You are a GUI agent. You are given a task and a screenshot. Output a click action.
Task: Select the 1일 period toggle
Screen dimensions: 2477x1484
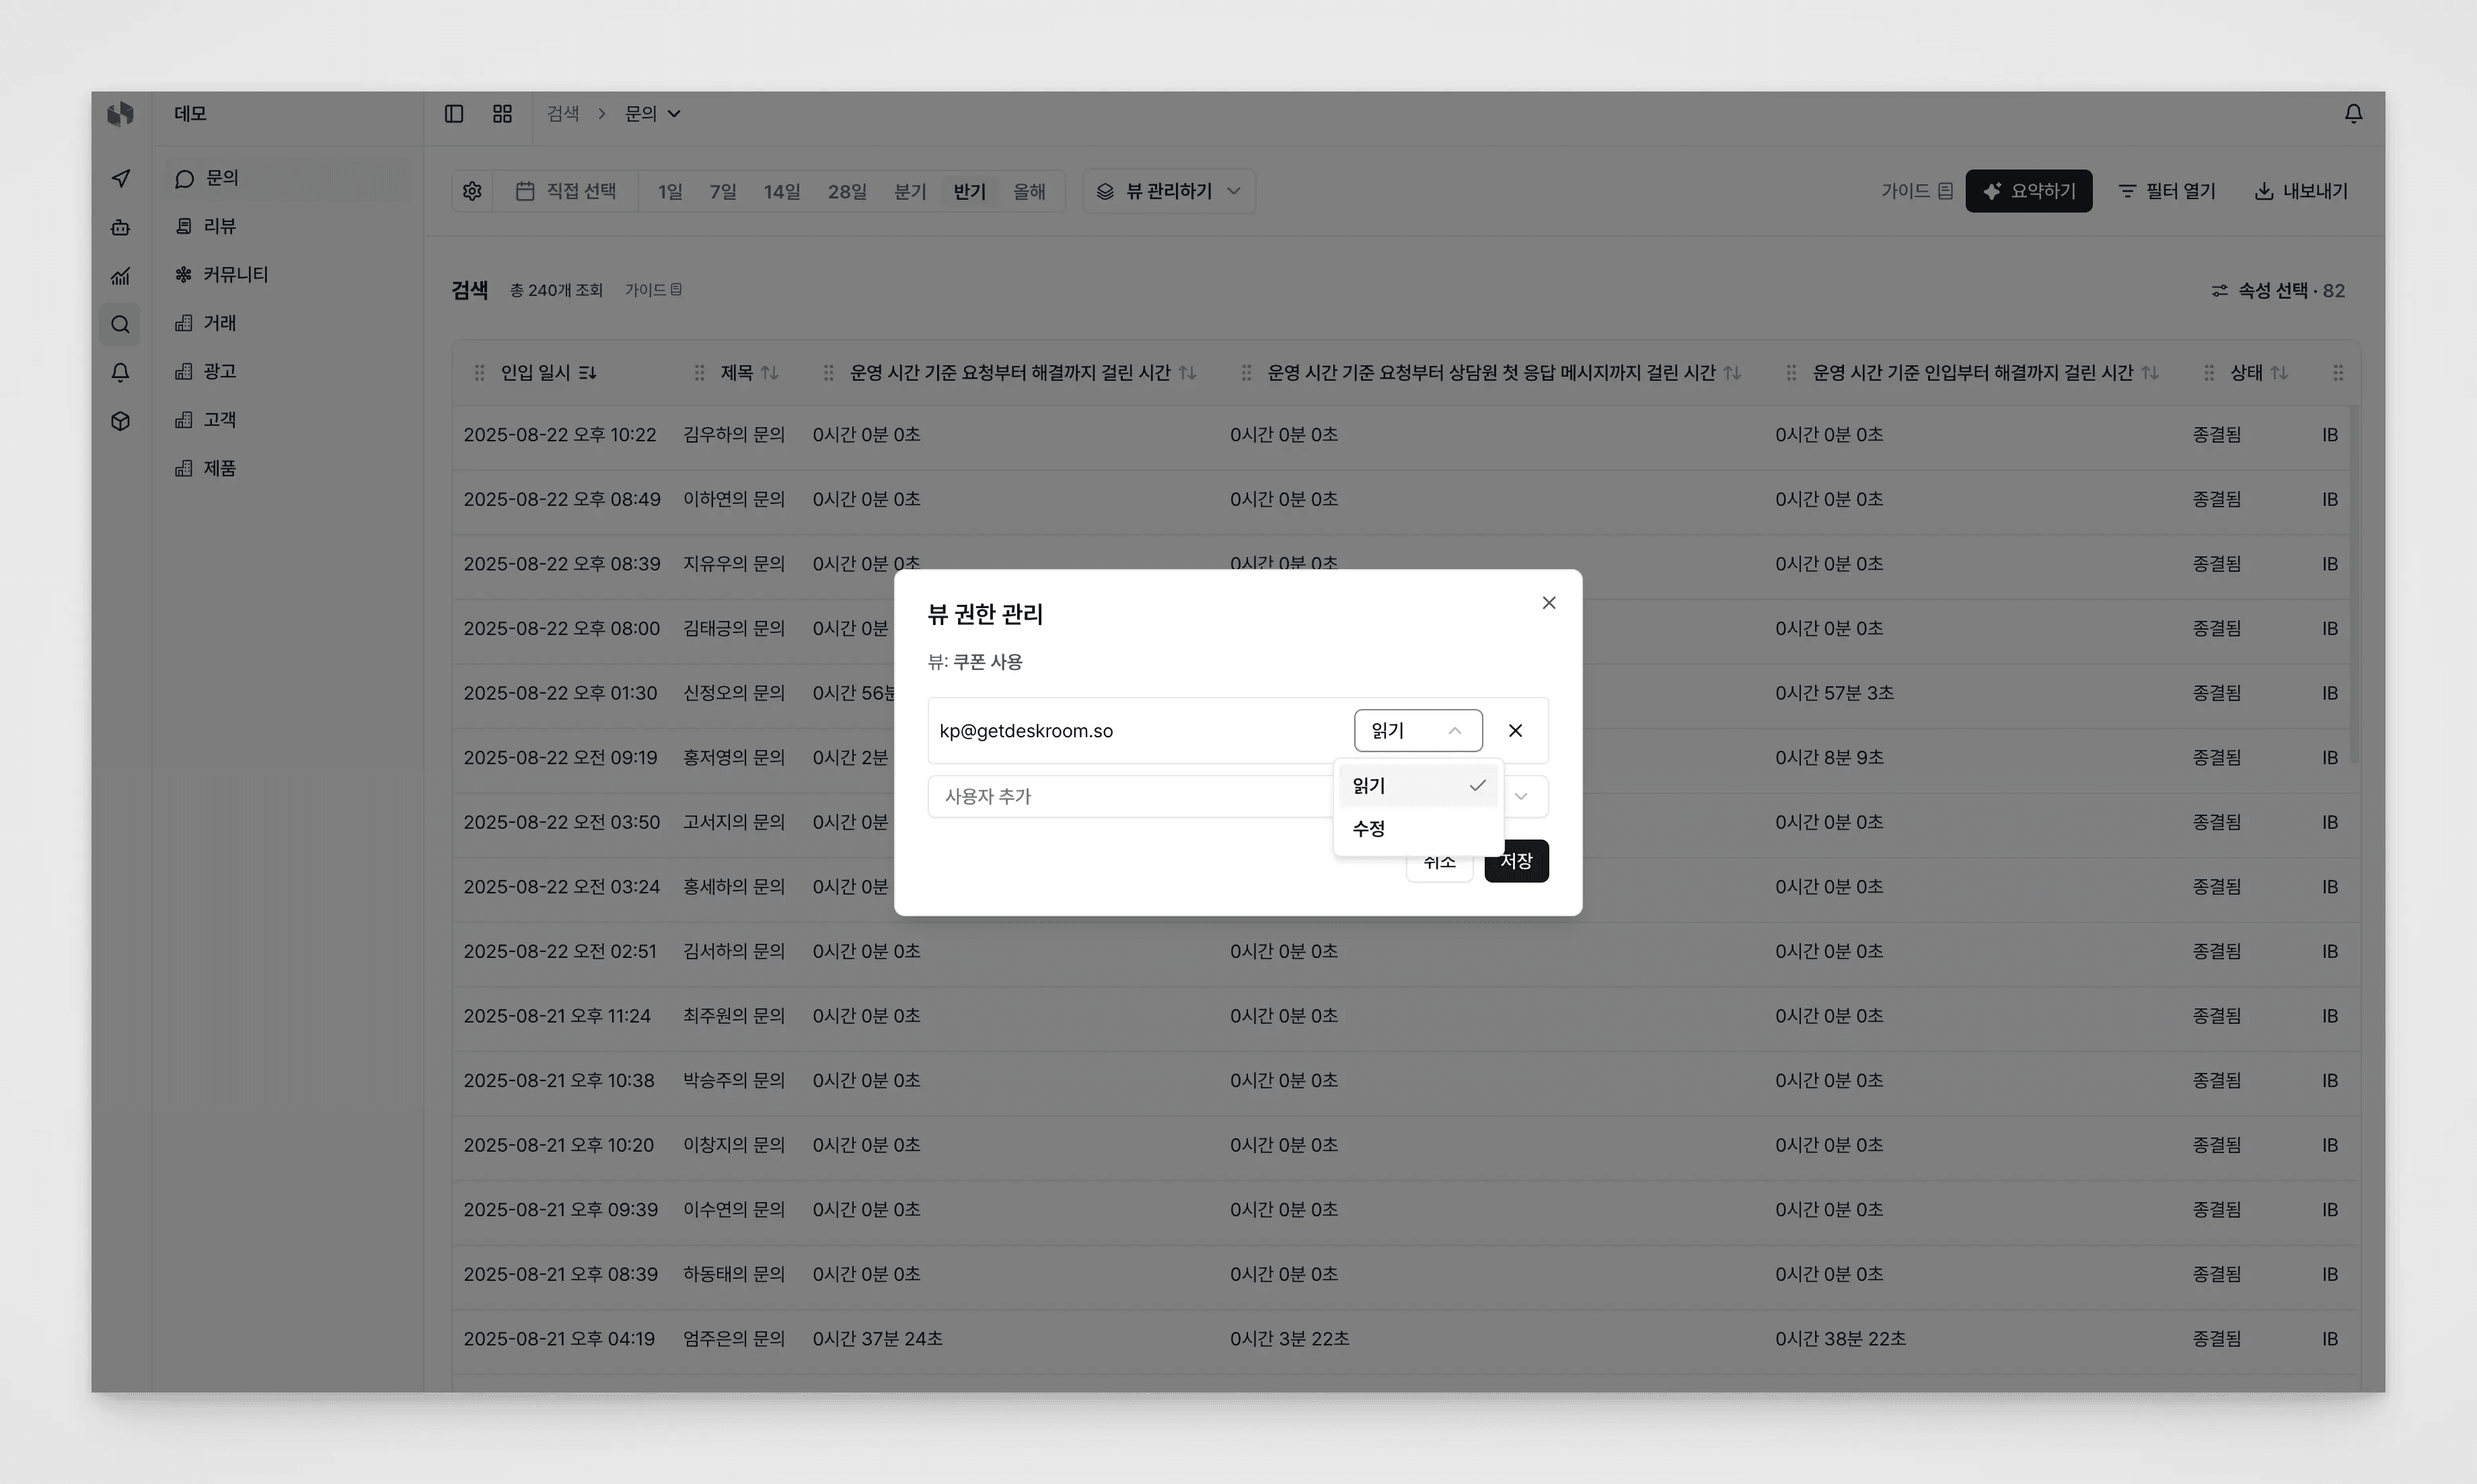(x=669, y=190)
